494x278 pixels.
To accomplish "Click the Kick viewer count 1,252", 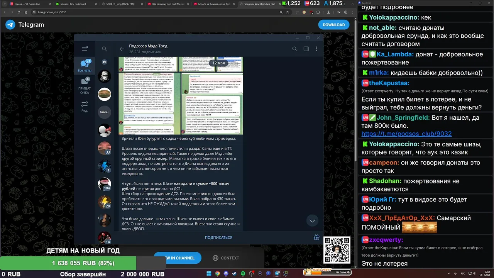I will point(291,3).
